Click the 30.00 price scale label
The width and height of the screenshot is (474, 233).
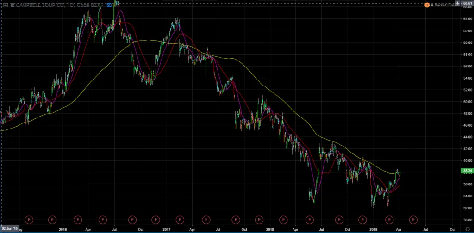point(468,220)
